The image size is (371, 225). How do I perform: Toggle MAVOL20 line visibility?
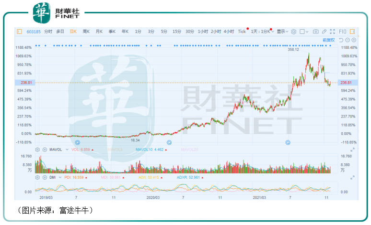(190, 150)
